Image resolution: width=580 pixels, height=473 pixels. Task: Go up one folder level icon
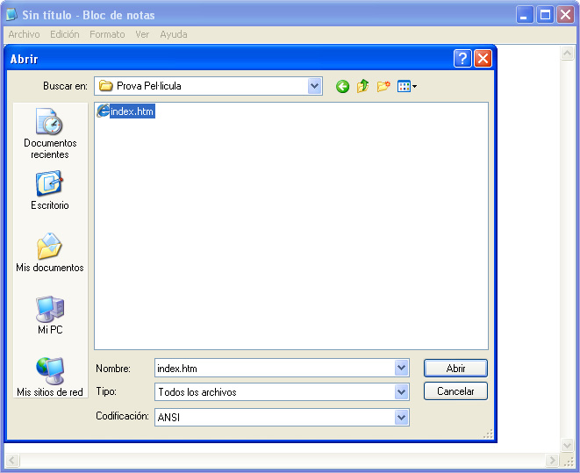click(362, 86)
